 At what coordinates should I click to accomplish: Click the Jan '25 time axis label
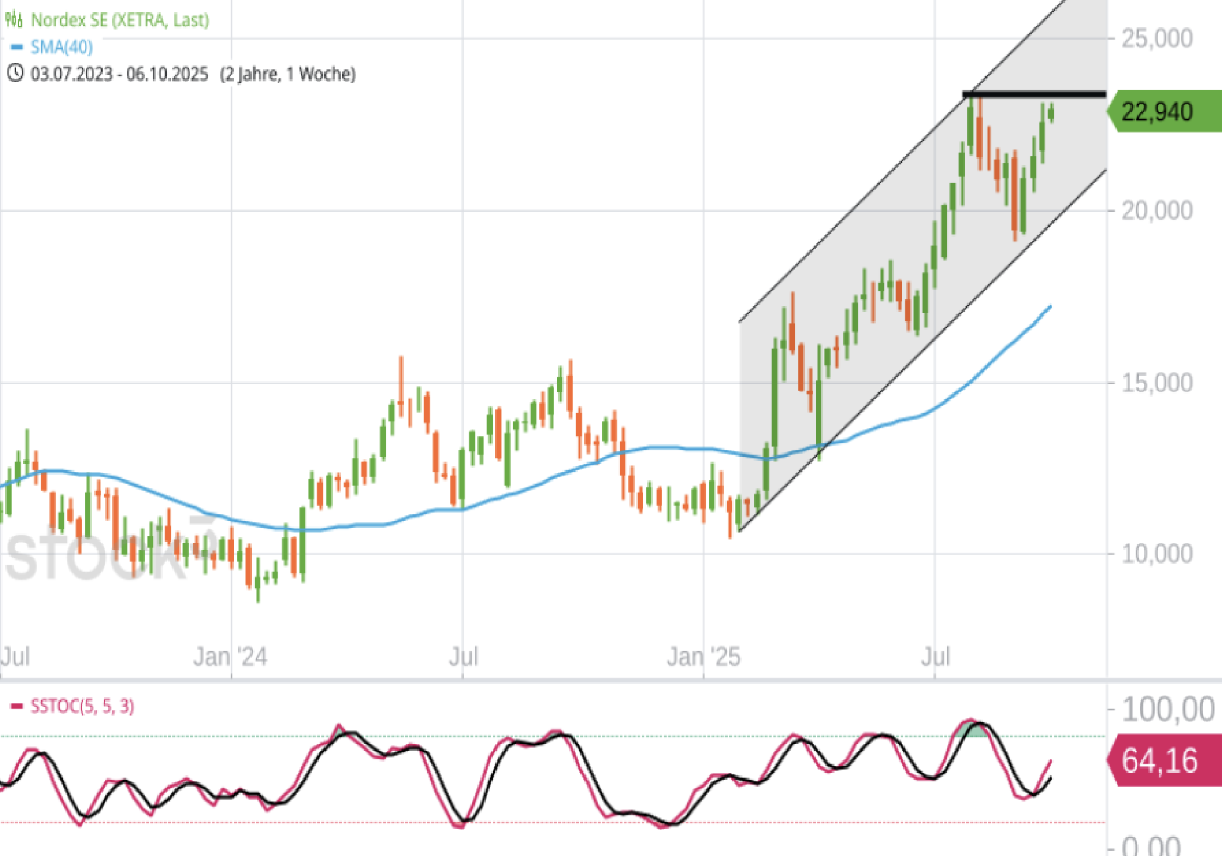(x=703, y=656)
